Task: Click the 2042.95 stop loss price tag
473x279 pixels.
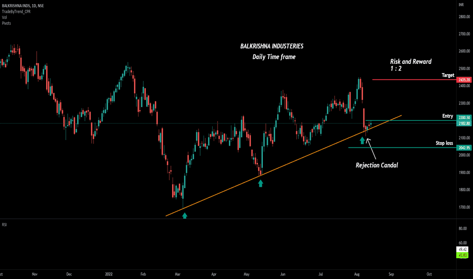Action: (x=464, y=148)
